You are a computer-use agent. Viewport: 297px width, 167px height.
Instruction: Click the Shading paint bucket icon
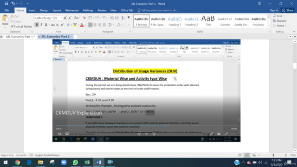click(x=119, y=25)
